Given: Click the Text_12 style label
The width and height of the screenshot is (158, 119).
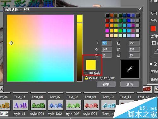Looking at the screenshot, I should 143,97.
